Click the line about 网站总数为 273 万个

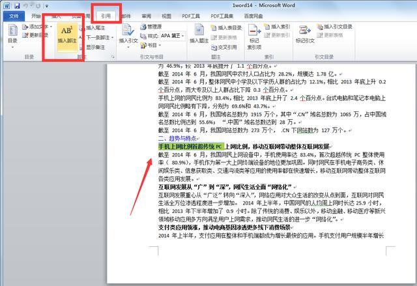click(x=253, y=130)
